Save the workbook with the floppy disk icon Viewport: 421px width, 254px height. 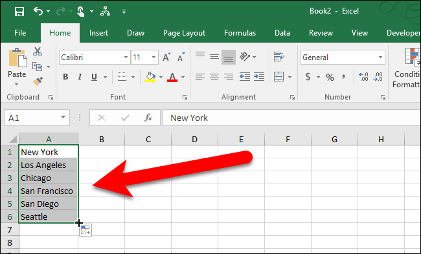(x=19, y=12)
